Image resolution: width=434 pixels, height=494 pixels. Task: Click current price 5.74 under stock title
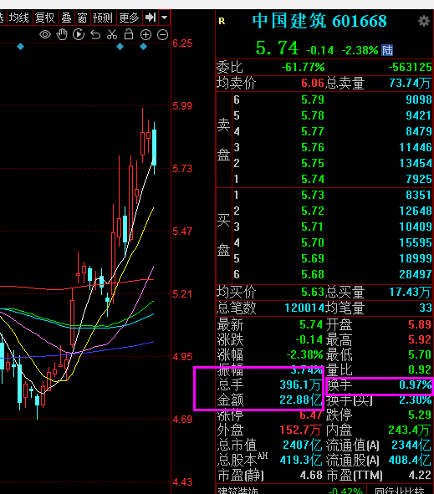tap(277, 48)
